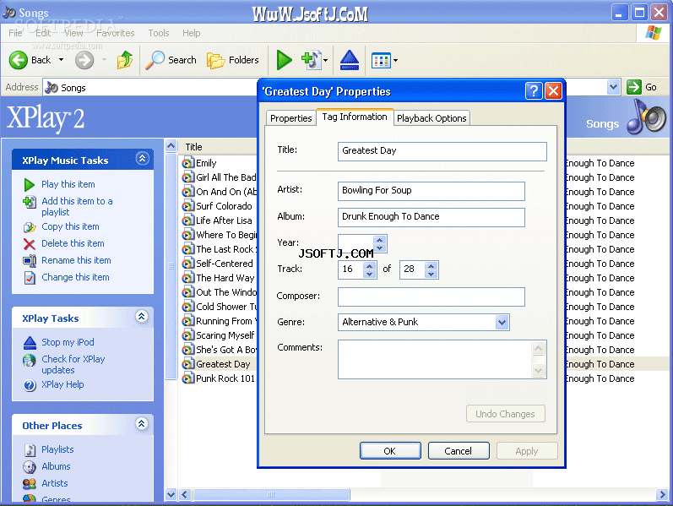This screenshot has height=506, width=673.
Task: Select the song Punk Rock 101
Action: point(225,378)
